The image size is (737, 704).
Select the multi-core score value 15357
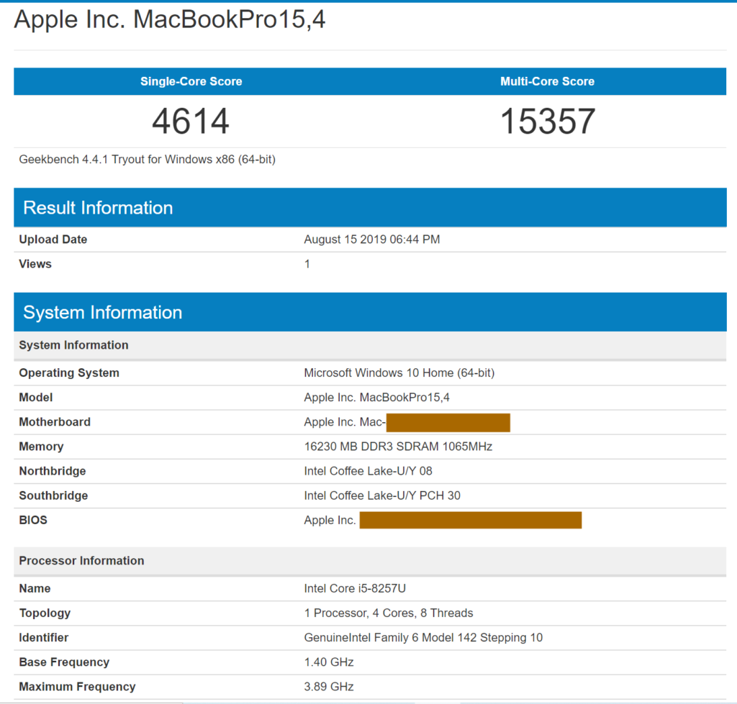[x=548, y=122]
